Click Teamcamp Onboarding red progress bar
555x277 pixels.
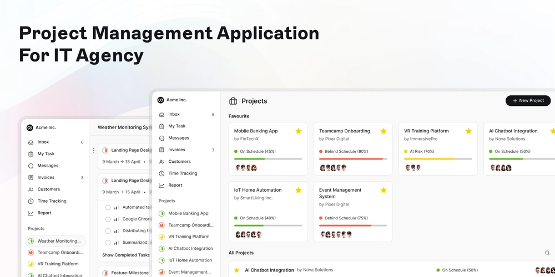click(x=353, y=159)
